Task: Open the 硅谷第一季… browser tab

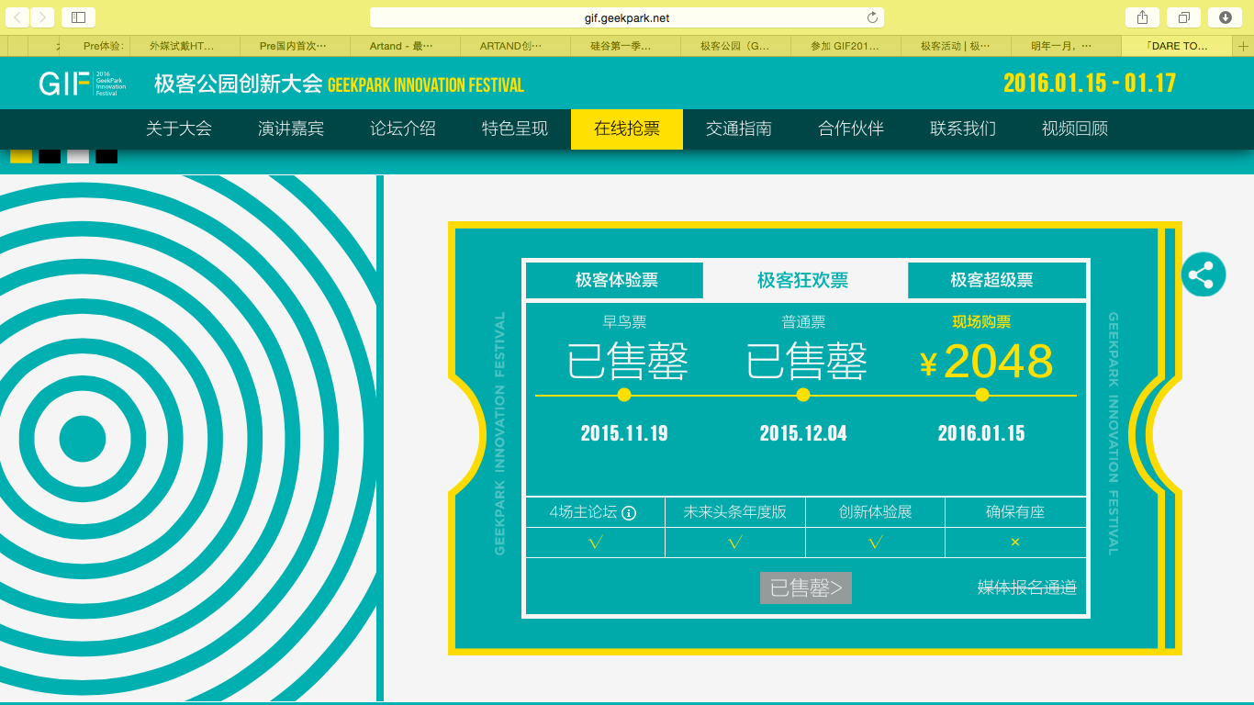Action: click(626, 46)
